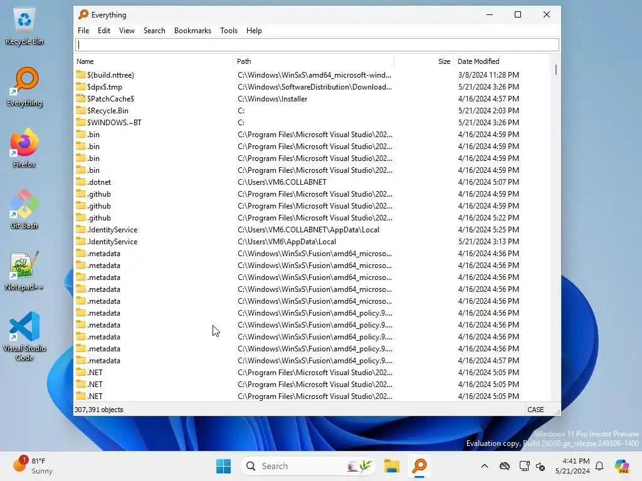Open the View menu
The height and width of the screenshot is (481, 642).
[127, 31]
